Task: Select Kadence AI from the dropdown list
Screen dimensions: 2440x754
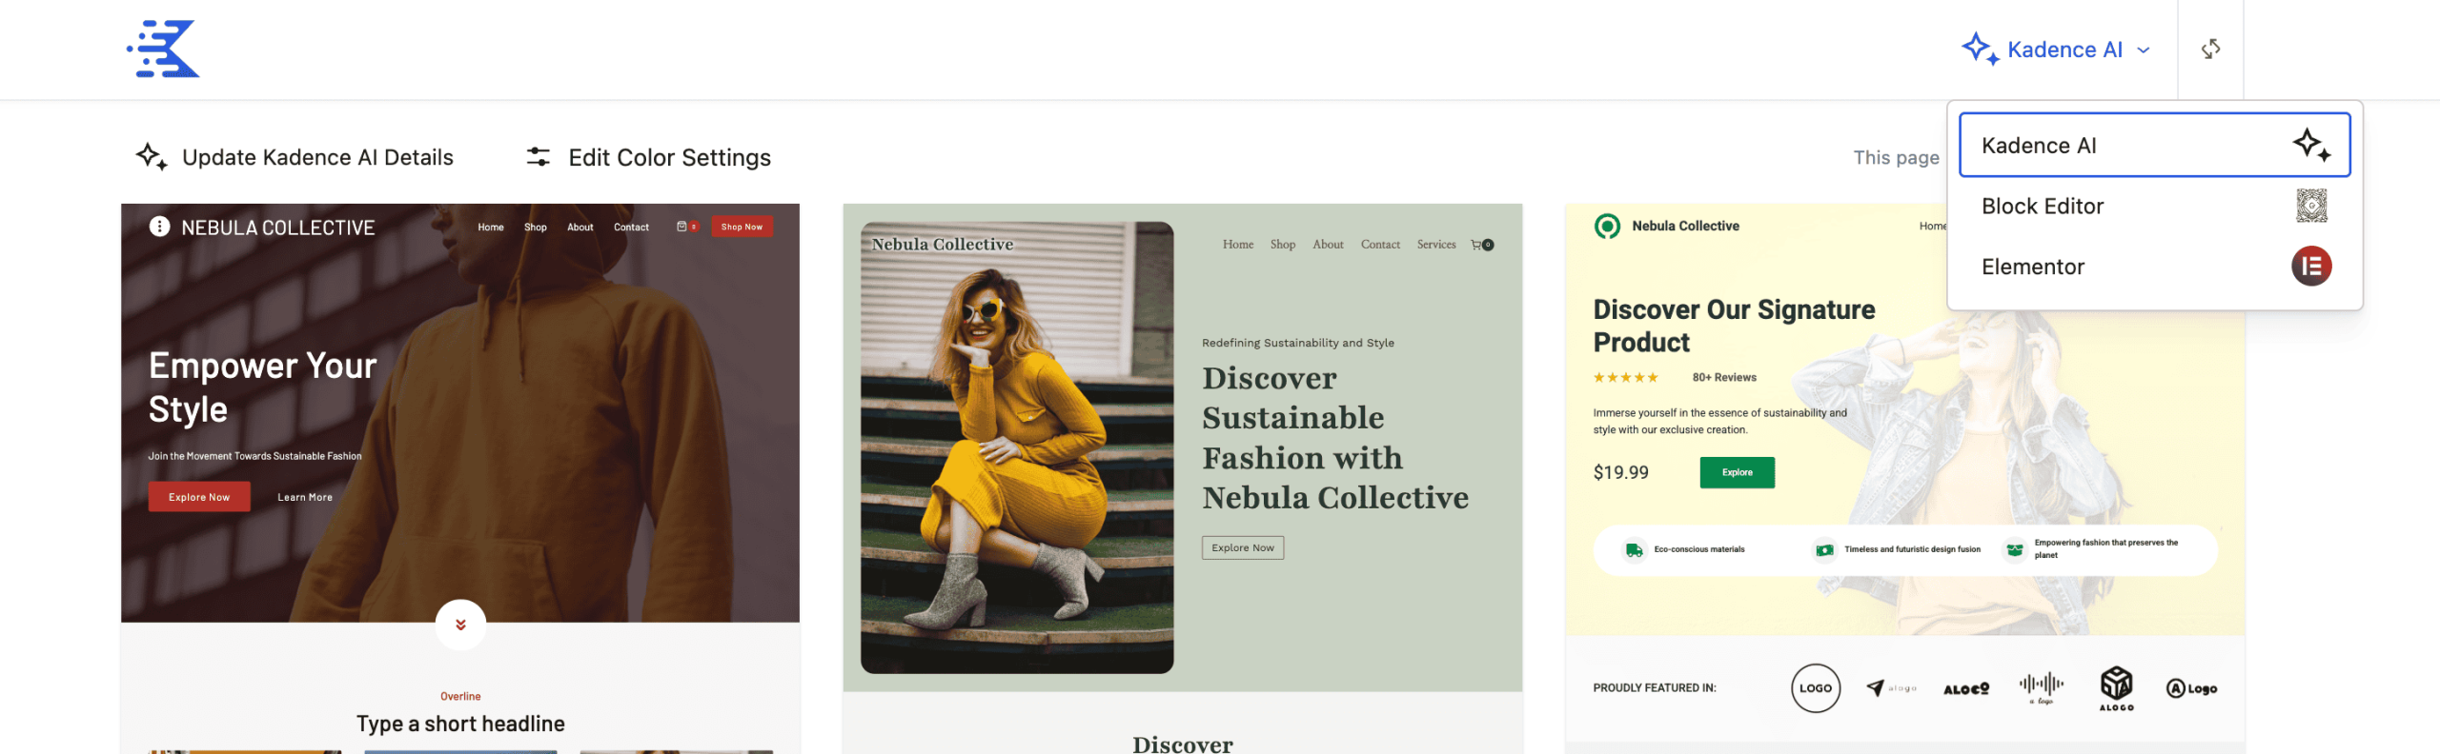Action: tap(2154, 145)
